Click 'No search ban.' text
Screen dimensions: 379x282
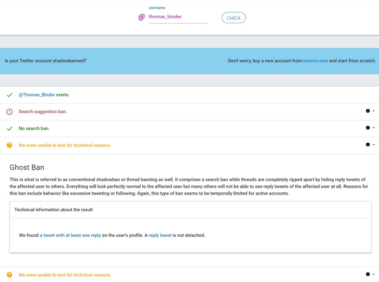tap(34, 128)
